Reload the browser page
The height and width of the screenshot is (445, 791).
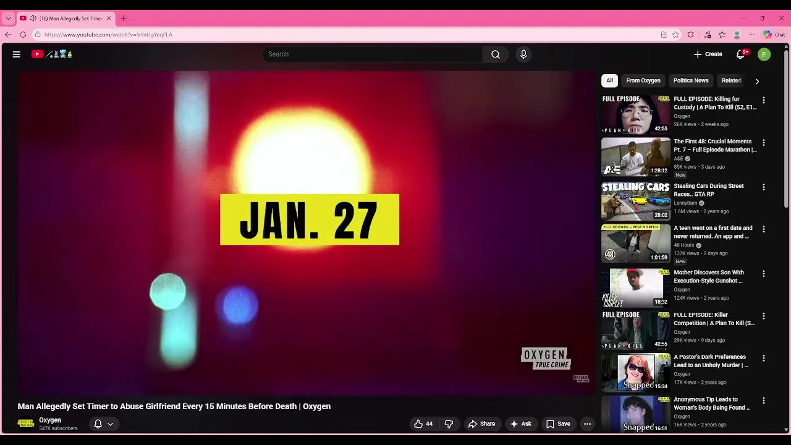[23, 35]
